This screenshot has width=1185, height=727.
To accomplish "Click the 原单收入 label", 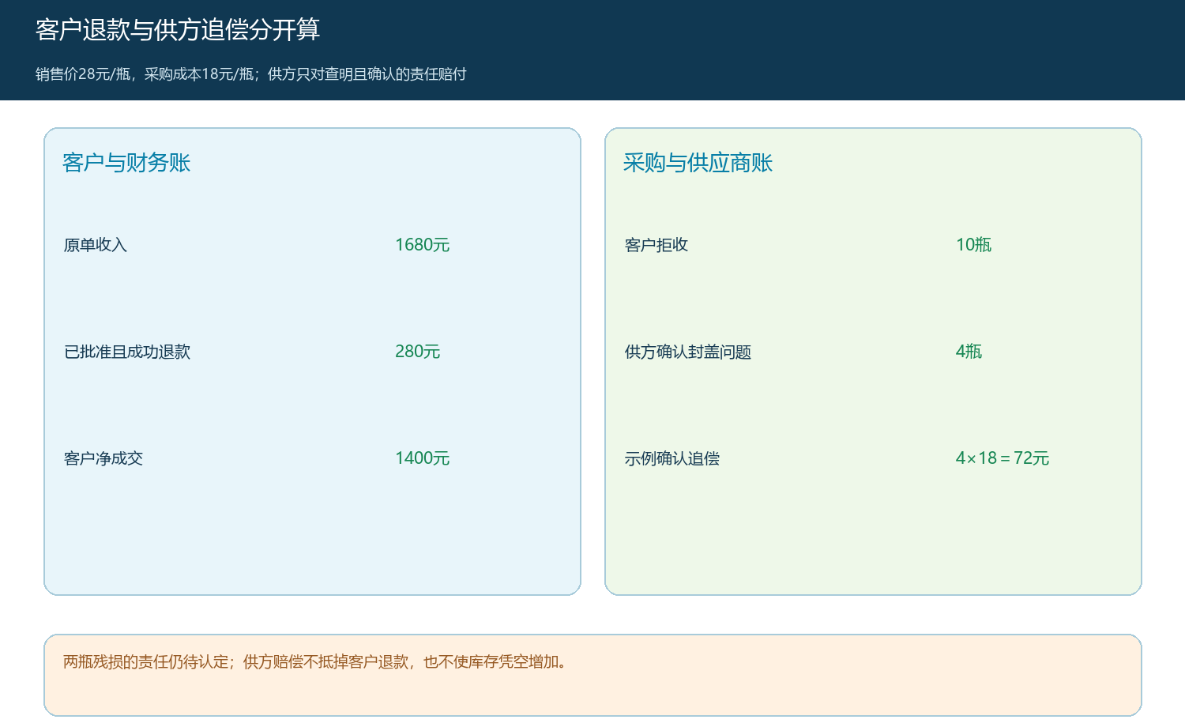I will click(96, 245).
